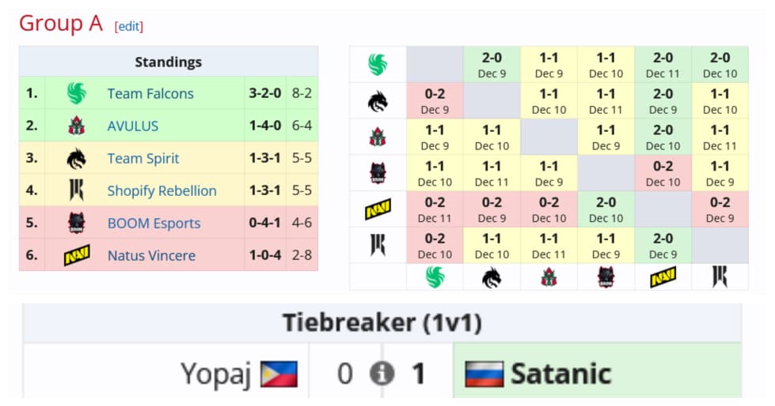Select Natus Vincere logo in crosstable bottom row
The image size is (775, 406).
663,276
